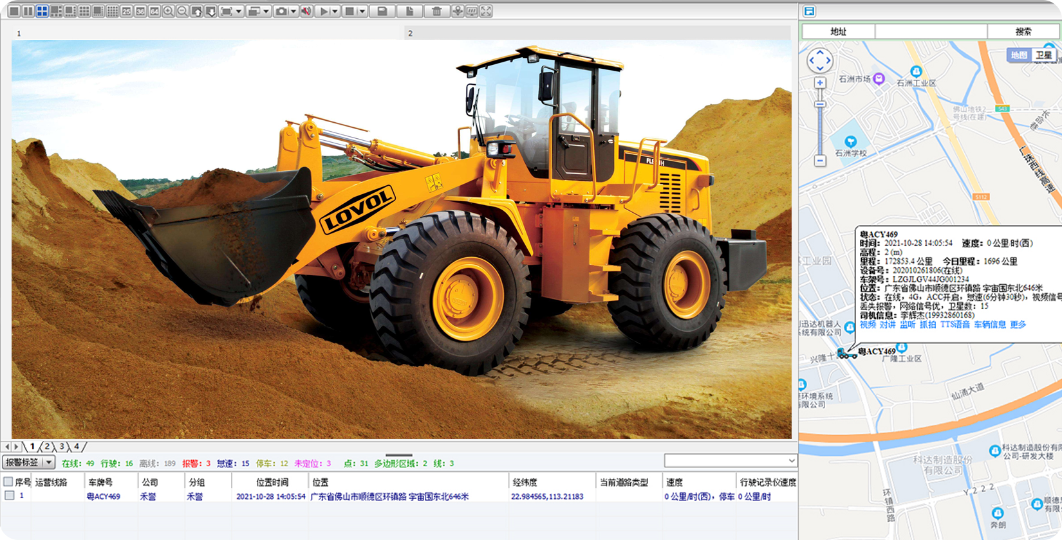Click the muted speaker icon

(307, 11)
